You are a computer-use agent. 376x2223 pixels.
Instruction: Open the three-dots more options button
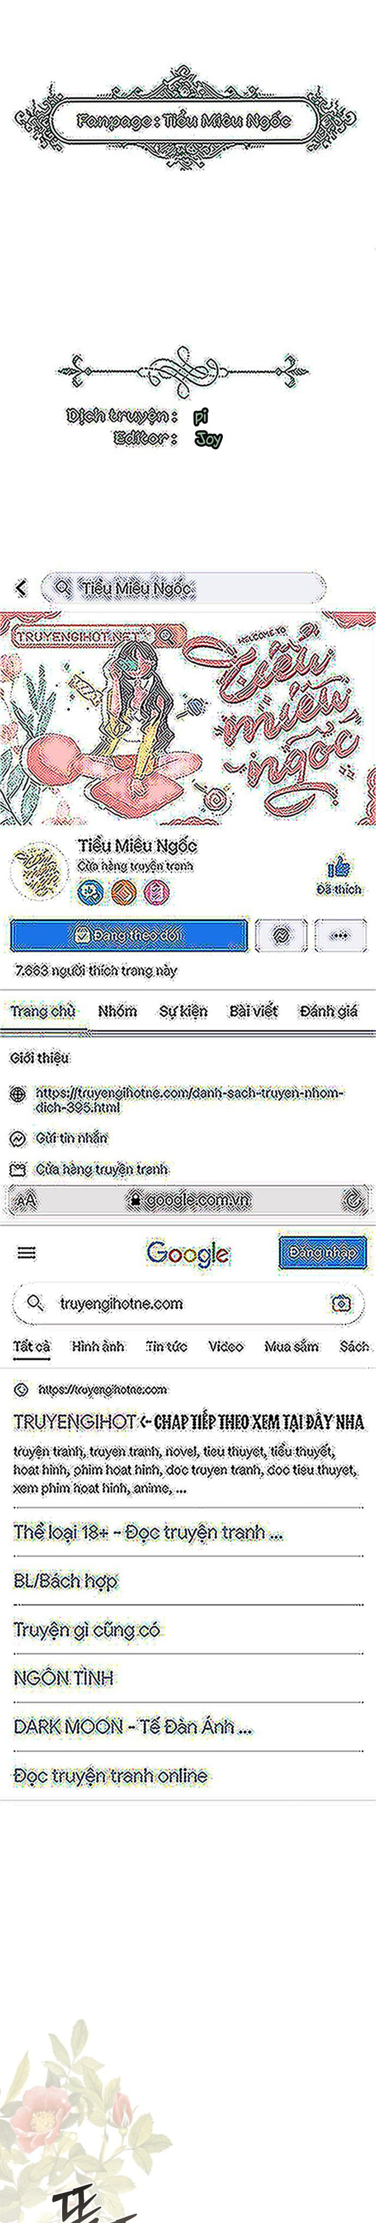pos(340,935)
